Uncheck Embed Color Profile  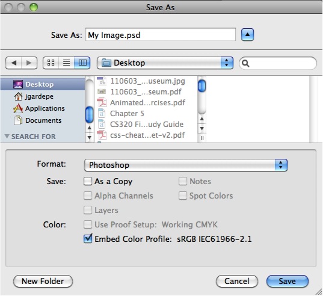88,239
